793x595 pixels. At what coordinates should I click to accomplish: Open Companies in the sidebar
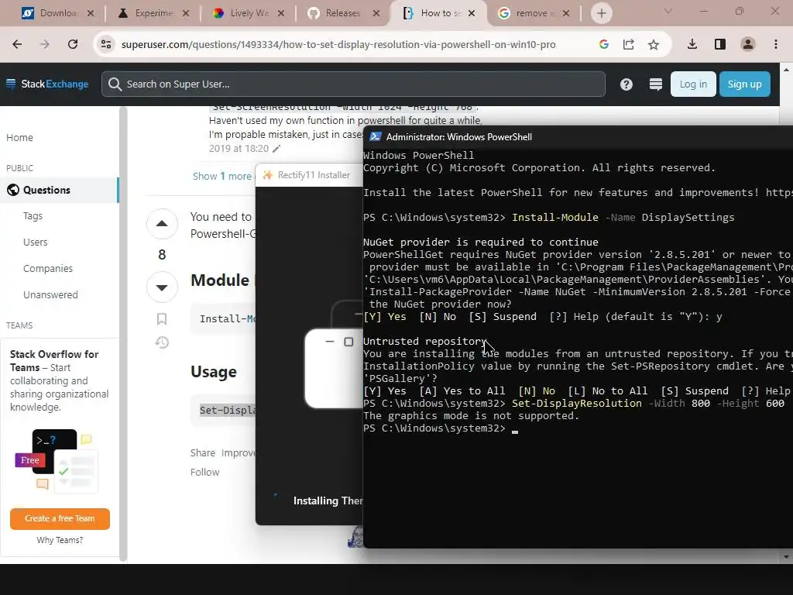click(48, 269)
